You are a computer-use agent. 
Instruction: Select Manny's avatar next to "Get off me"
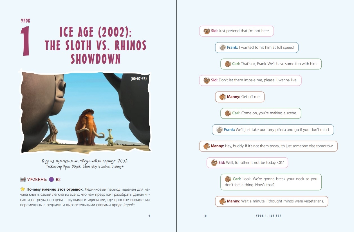223,97
